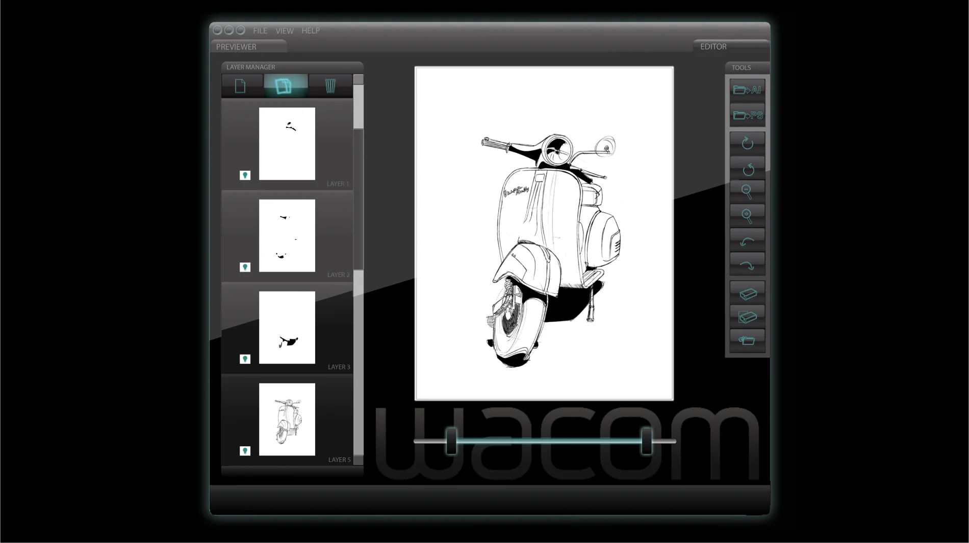Click the scrollbar down arrow in Layer Manager

click(x=359, y=460)
